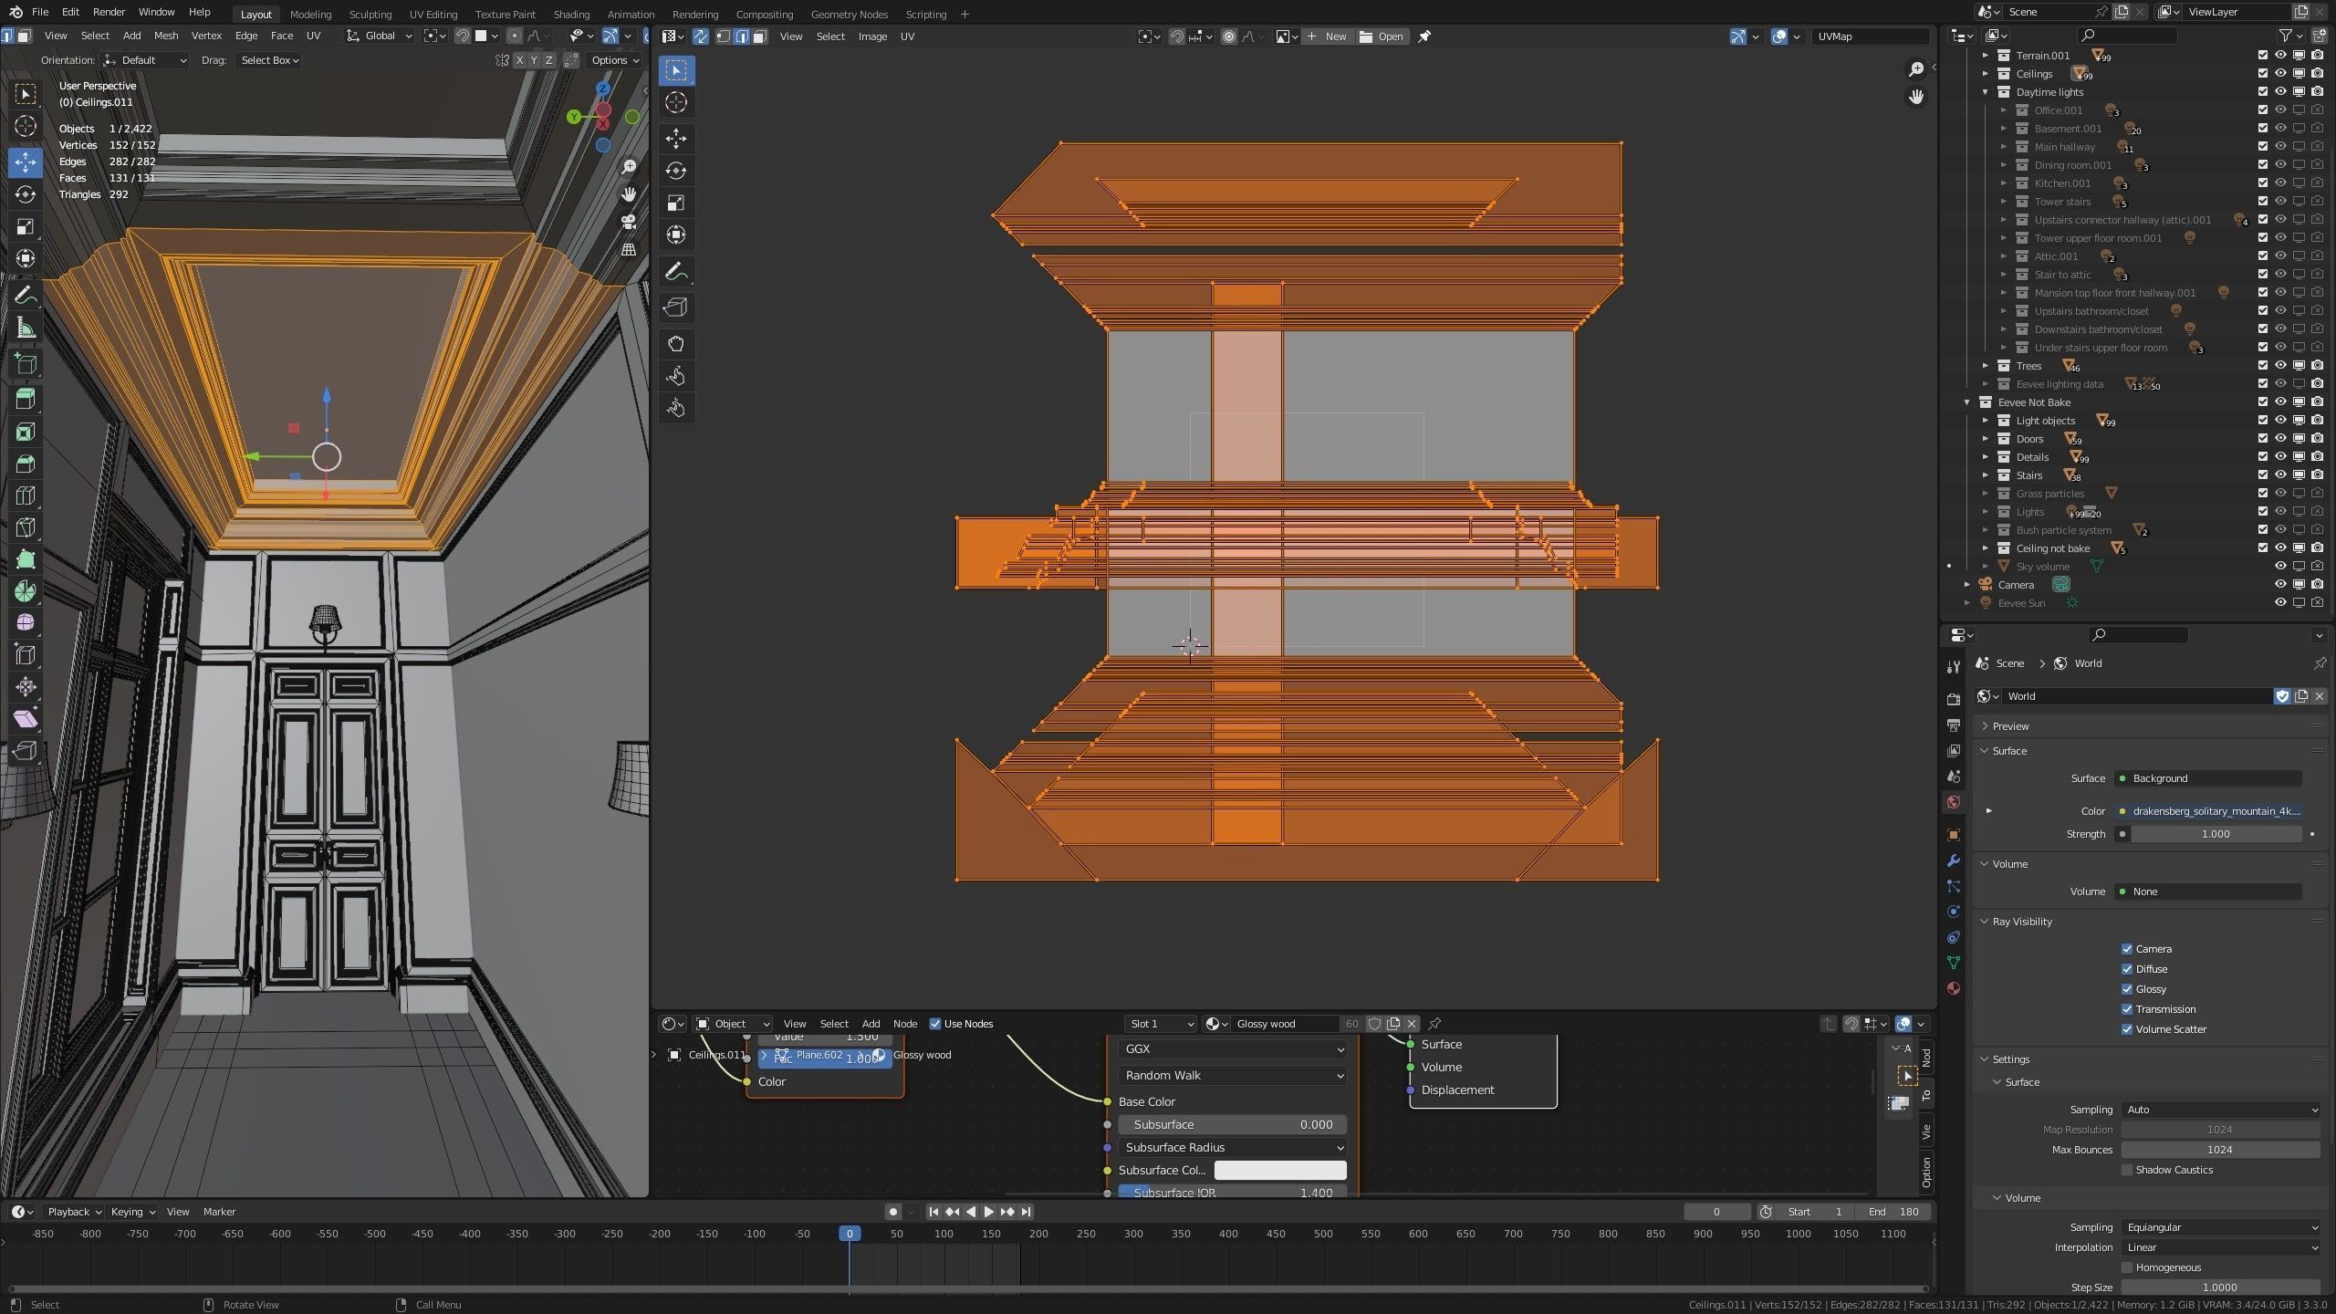This screenshot has width=2336, height=1314.
Task: Open the Options popover in 3D viewport
Action: (615, 60)
